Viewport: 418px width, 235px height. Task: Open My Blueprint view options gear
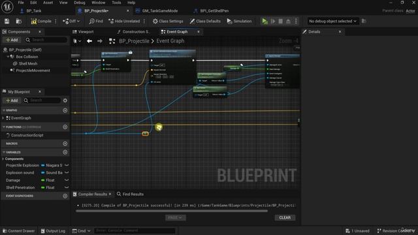click(65, 101)
